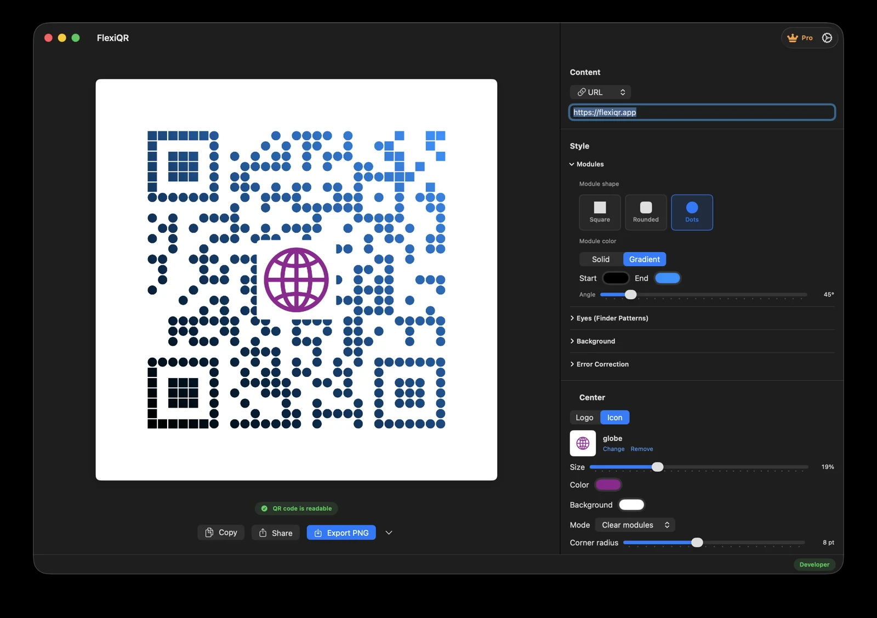Click the Pro crown badge
Viewport: 877px width, 618px height.
tap(800, 38)
